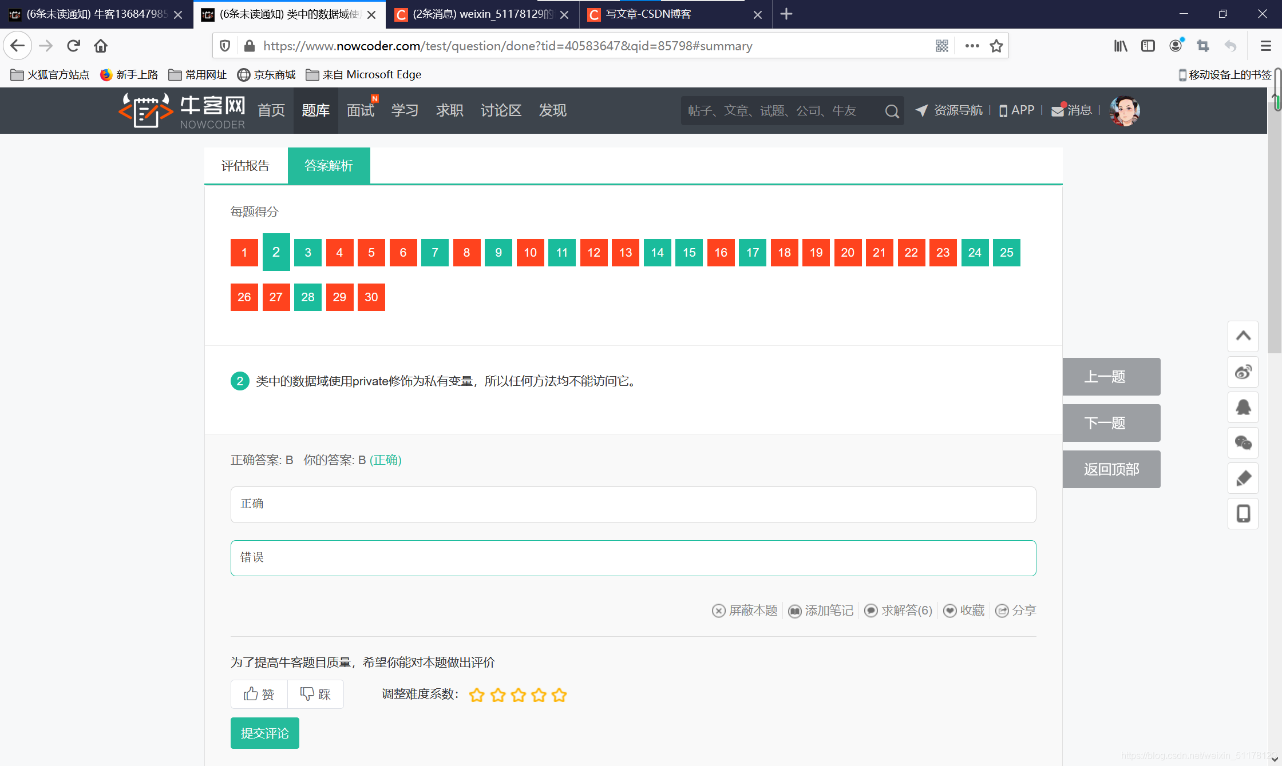Click the thumbs-down 踩 button

click(315, 694)
